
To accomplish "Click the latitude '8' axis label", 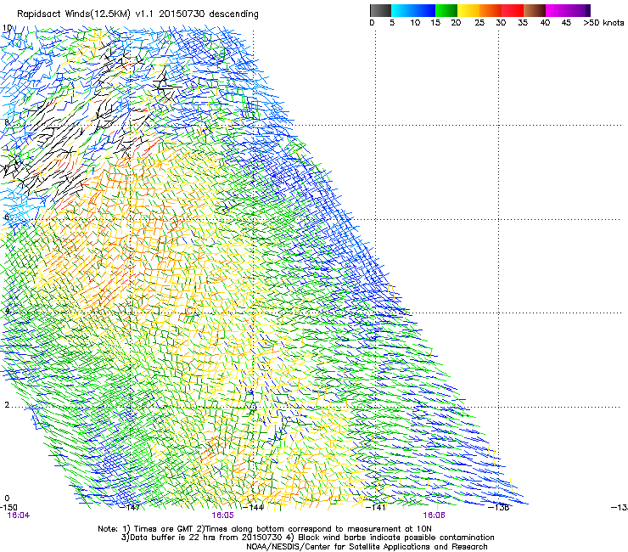I will coord(7,122).
